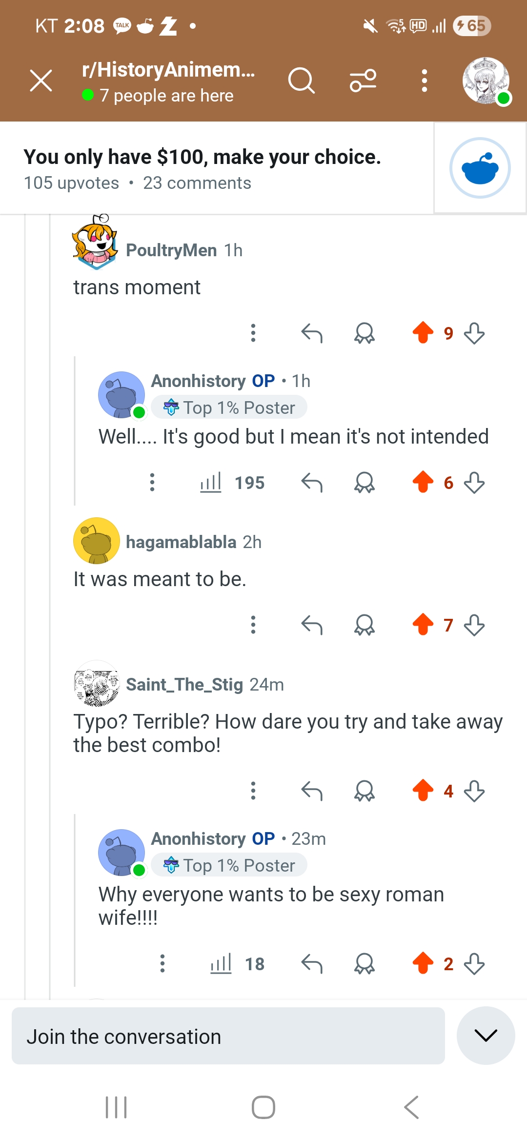Close the post with the X icon

[41, 81]
